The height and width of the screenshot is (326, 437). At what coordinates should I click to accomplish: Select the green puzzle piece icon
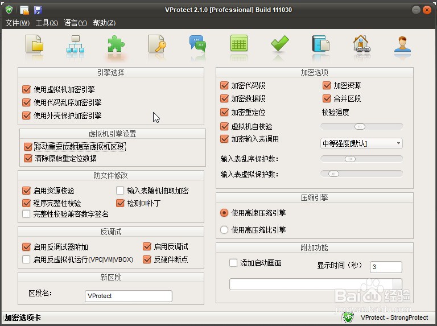pyautogui.click(x=116, y=44)
